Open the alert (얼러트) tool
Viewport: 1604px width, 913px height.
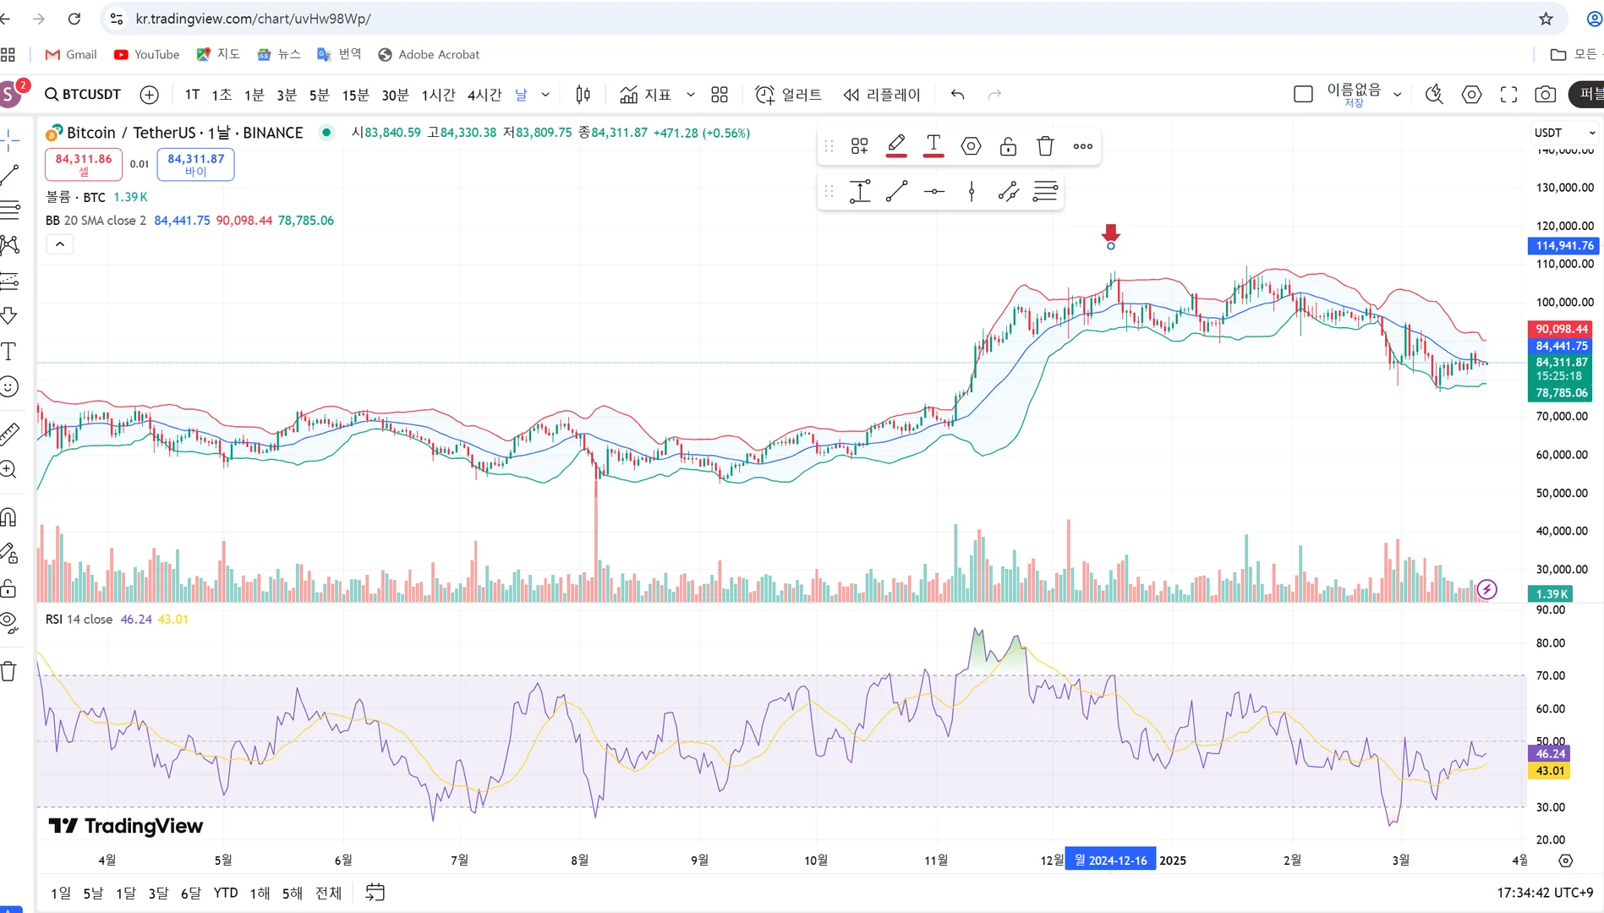788,95
